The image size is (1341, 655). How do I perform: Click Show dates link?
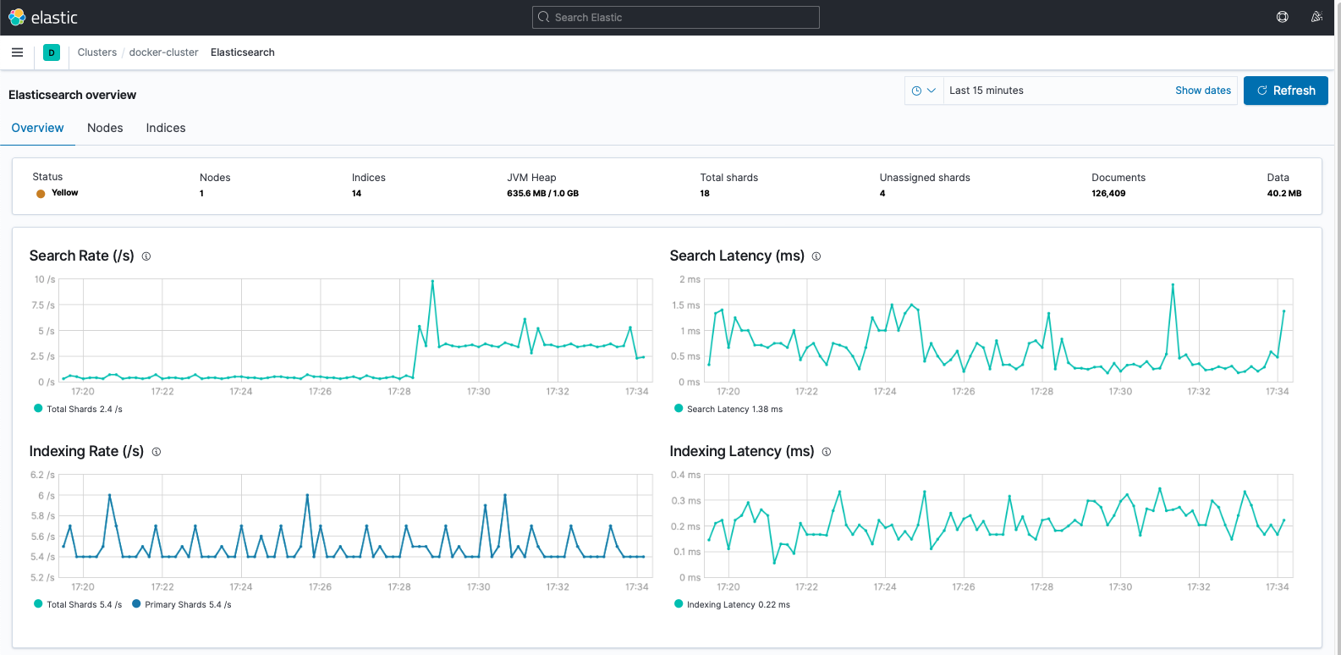1203,91
